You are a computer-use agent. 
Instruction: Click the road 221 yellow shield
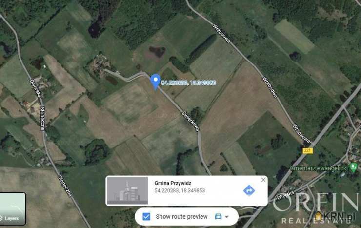(x=308, y=151)
